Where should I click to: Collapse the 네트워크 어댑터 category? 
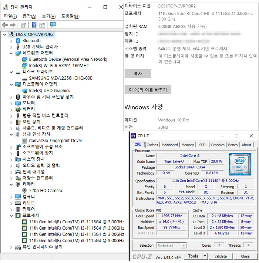point(11,53)
